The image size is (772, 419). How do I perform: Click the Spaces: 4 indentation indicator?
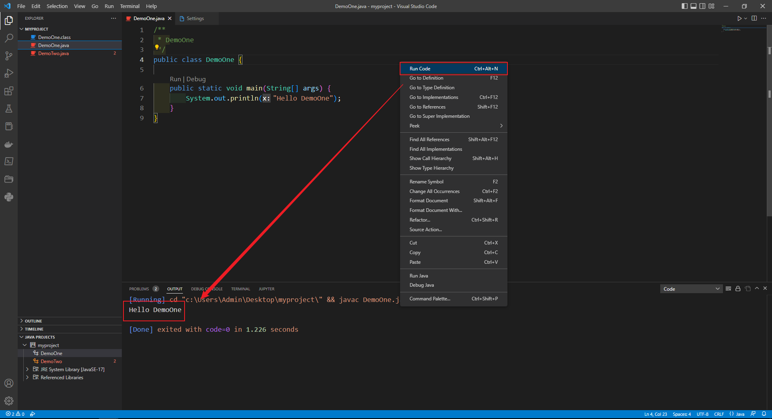click(x=682, y=414)
